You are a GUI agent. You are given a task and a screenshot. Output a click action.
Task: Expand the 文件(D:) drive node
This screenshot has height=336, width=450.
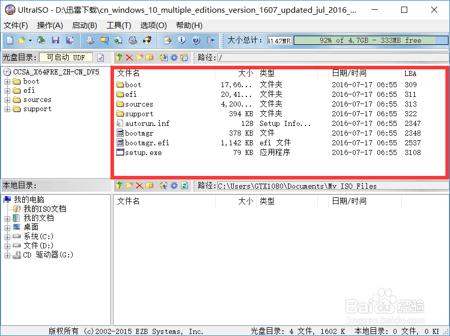tap(8, 246)
